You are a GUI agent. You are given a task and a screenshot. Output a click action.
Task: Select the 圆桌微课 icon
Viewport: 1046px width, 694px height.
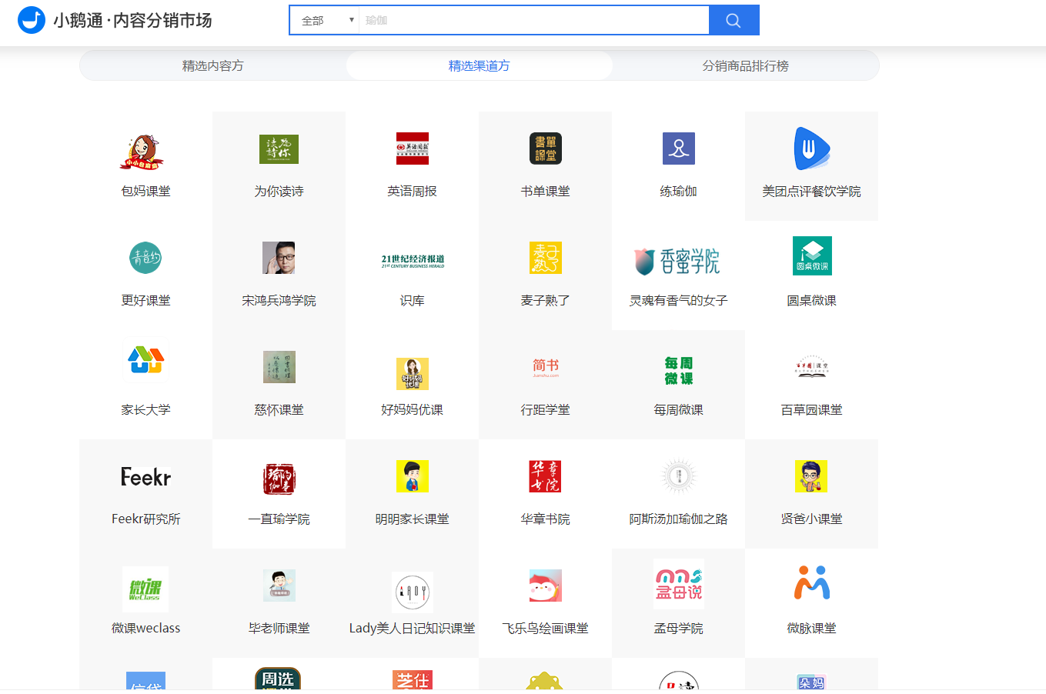pos(812,255)
